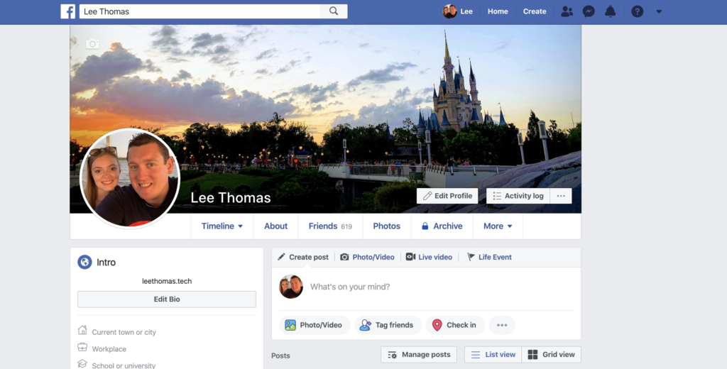The height and width of the screenshot is (369, 727).
Task: Click the Edit Bio button
Action: pyautogui.click(x=167, y=299)
